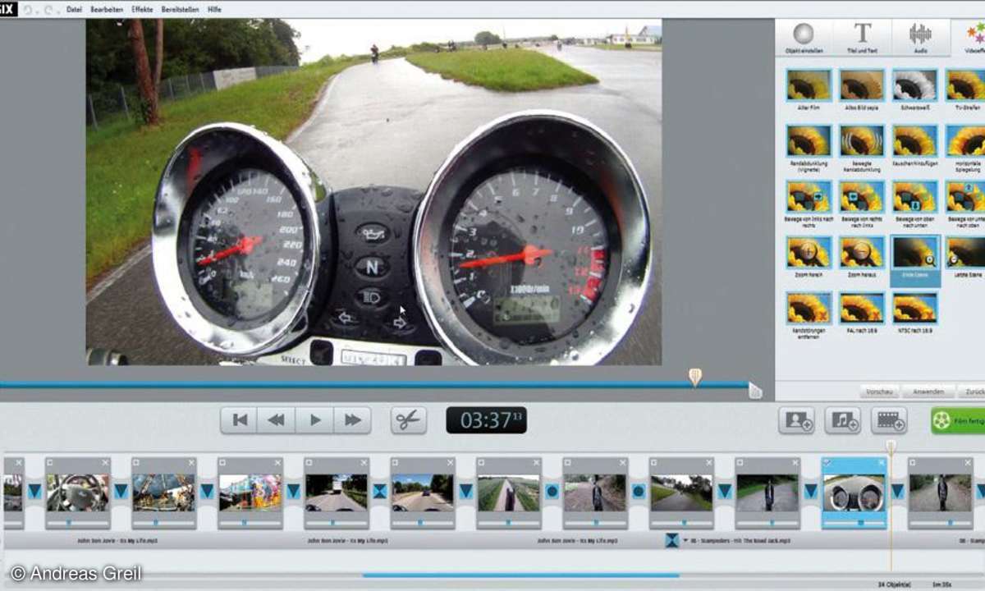985x591 pixels.
Task: Click the blue horizontal timeline scrollbar
Action: 520,575
